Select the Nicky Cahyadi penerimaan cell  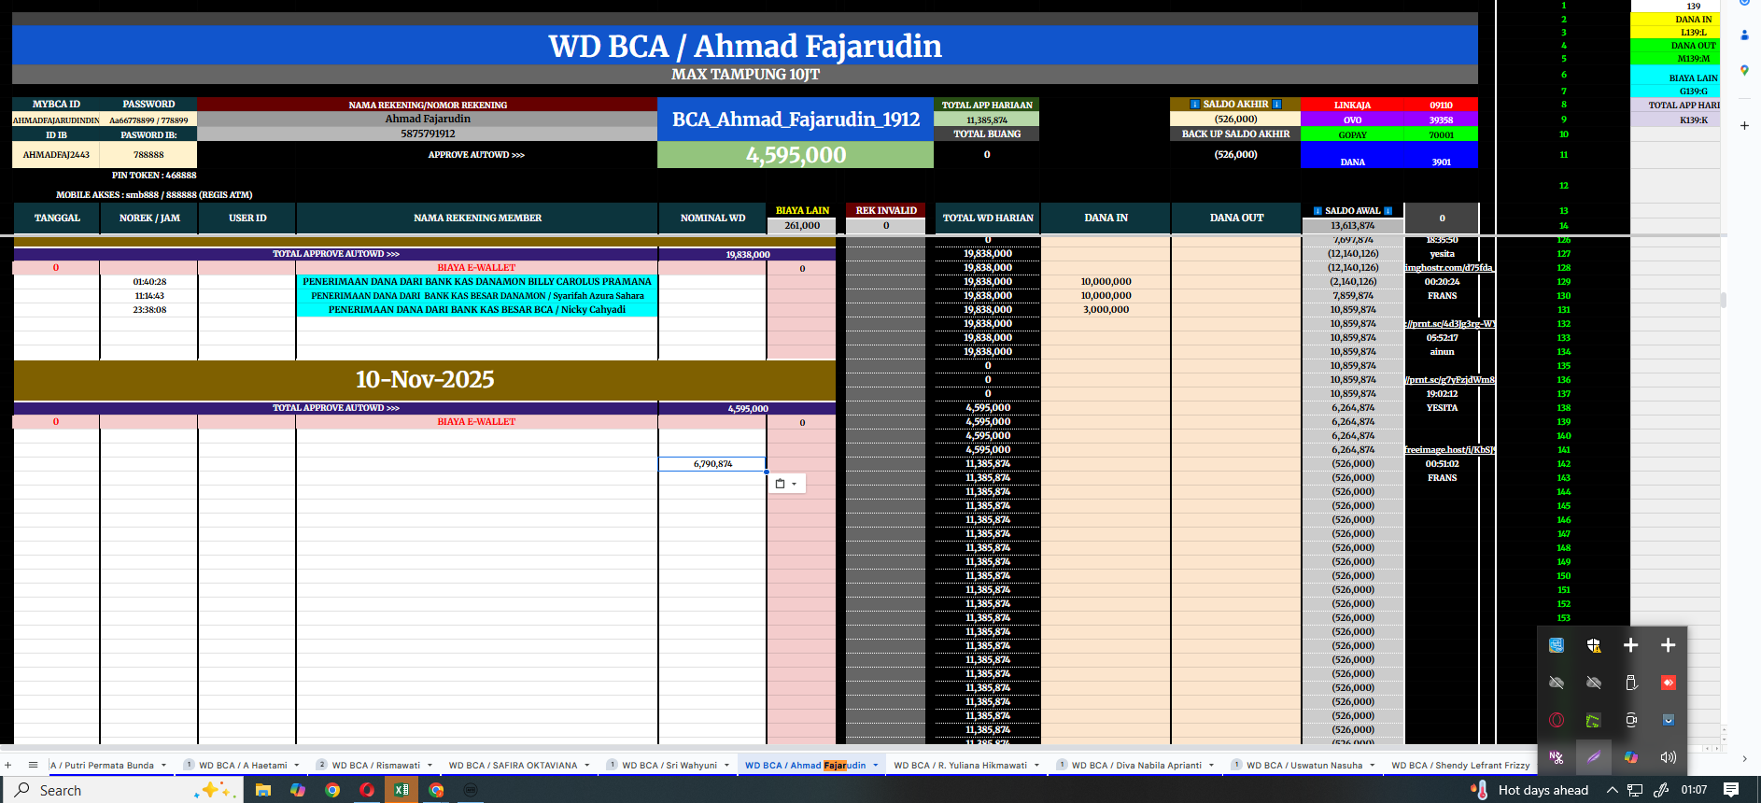point(477,309)
